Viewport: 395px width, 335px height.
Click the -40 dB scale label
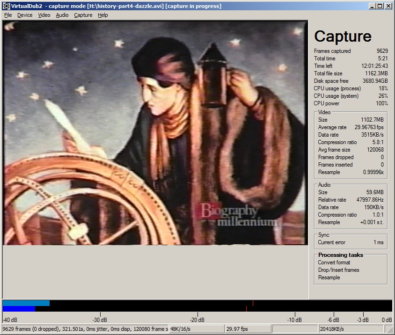coord(10,320)
